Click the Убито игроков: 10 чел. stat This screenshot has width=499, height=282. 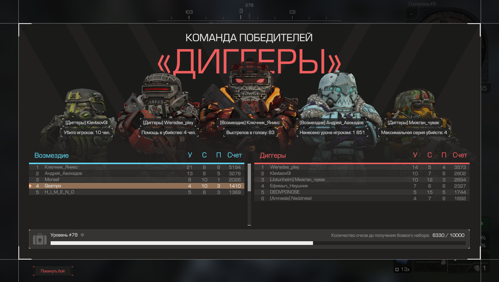(87, 132)
